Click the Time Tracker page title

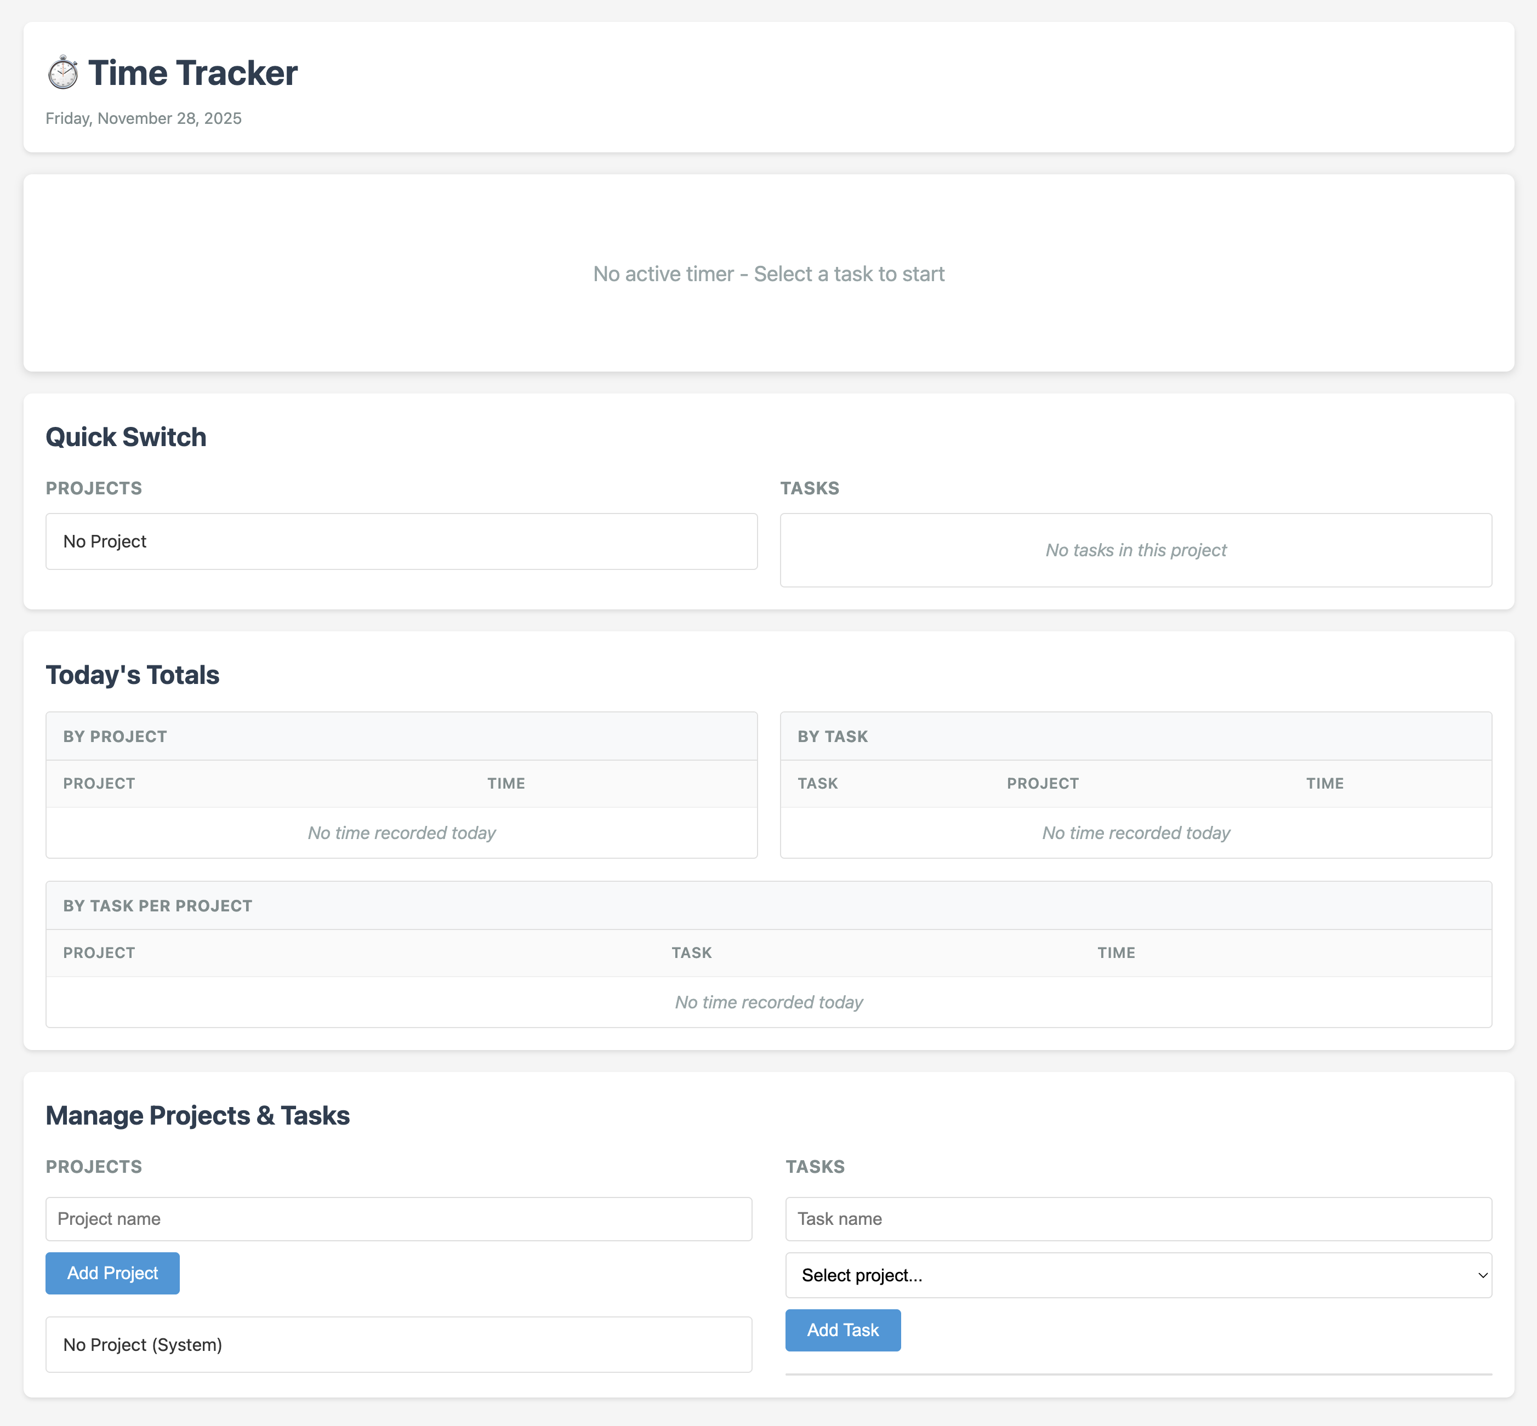coord(193,72)
